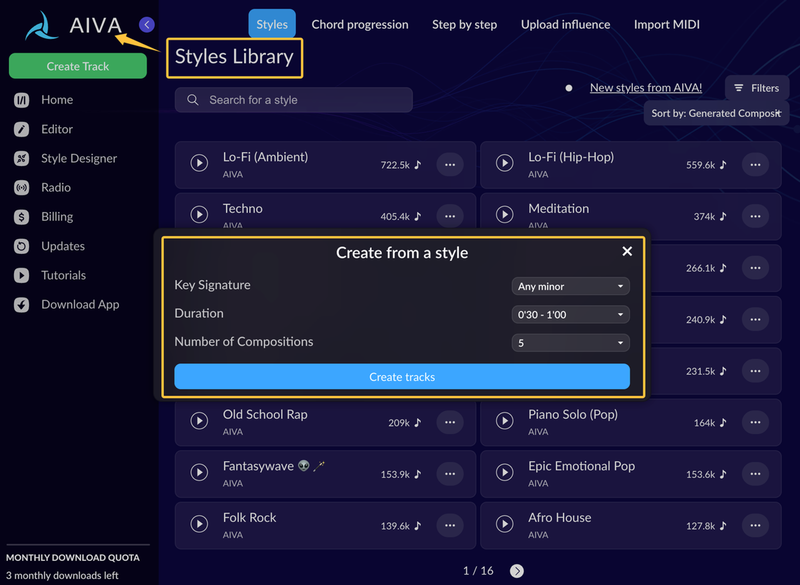Open options for the 240.9k style row
Screen dimensions: 800x585
pos(755,319)
